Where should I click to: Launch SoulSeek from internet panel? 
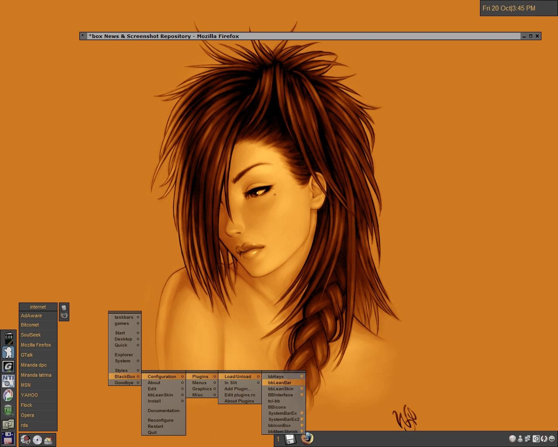pyautogui.click(x=38, y=335)
